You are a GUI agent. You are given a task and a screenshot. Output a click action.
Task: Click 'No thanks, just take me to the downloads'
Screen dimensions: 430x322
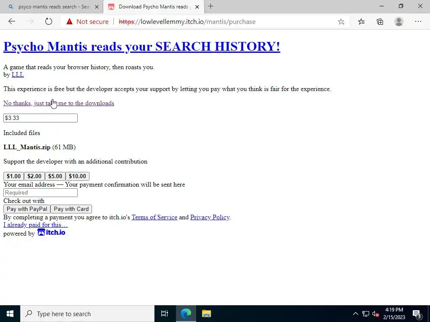click(59, 103)
